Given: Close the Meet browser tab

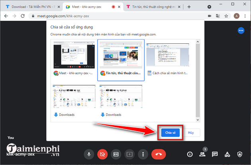Looking at the screenshot, I should coord(119,7).
